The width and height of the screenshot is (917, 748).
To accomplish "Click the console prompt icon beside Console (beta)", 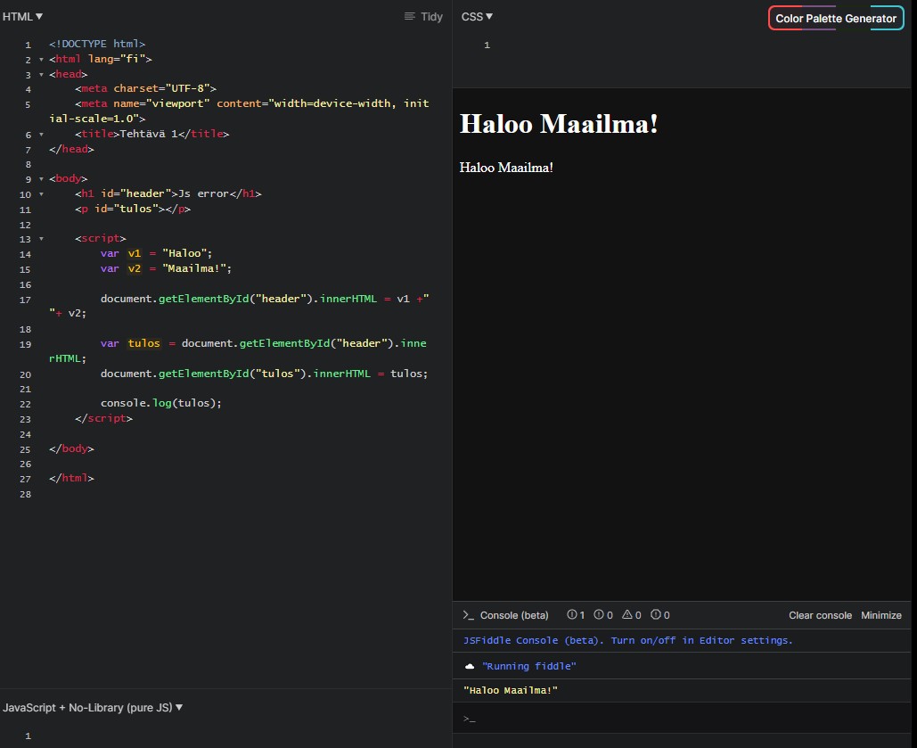I will coord(468,615).
